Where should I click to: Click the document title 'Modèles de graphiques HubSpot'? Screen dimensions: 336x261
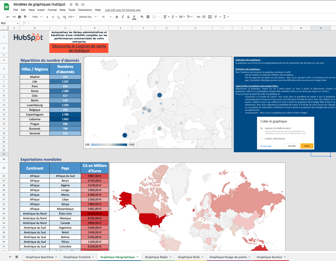[x=39, y=4]
